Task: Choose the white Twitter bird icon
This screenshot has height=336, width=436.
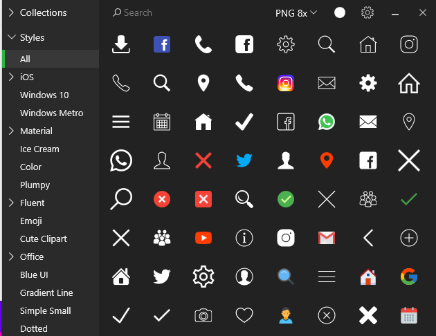Action: pyautogui.click(x=162, y=277)
